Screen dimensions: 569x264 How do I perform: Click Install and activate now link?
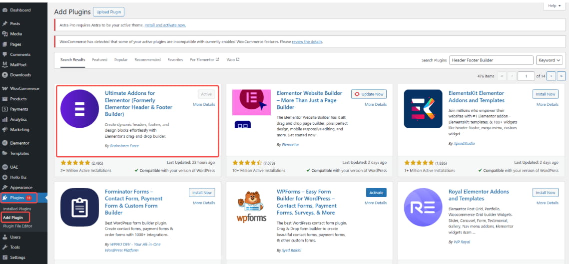165,25
